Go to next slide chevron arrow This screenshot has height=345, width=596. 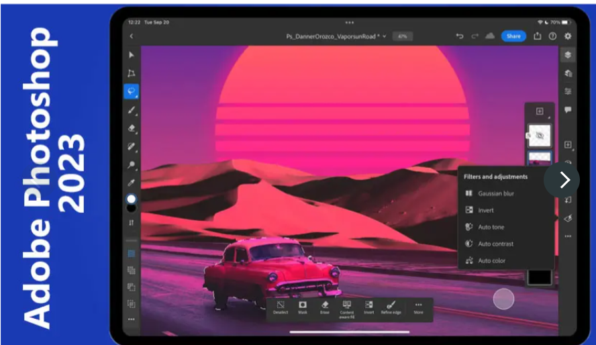[562, 180]
